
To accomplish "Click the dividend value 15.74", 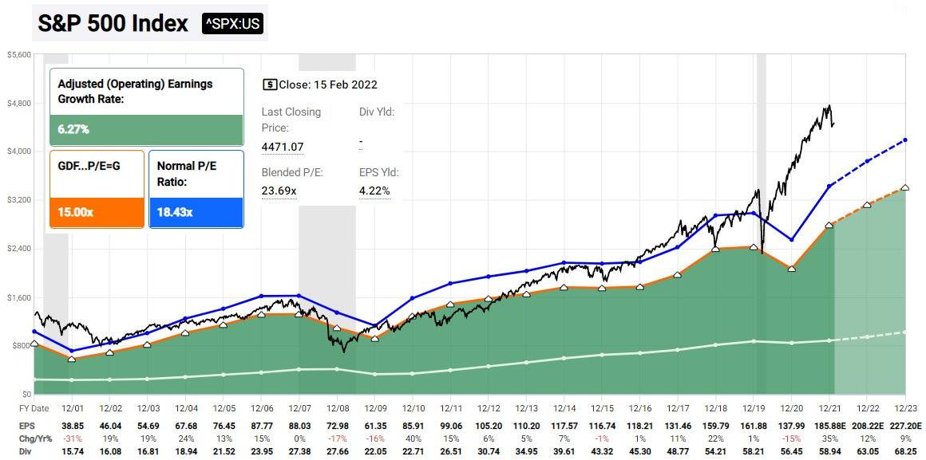I will [72, 453].
